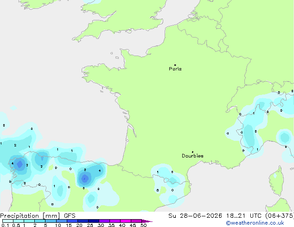Screen dimensions: 294x227
Task: Click the 'Precipitation [mm]' map title
Action: pyautogui.click(x=30, y=216)
